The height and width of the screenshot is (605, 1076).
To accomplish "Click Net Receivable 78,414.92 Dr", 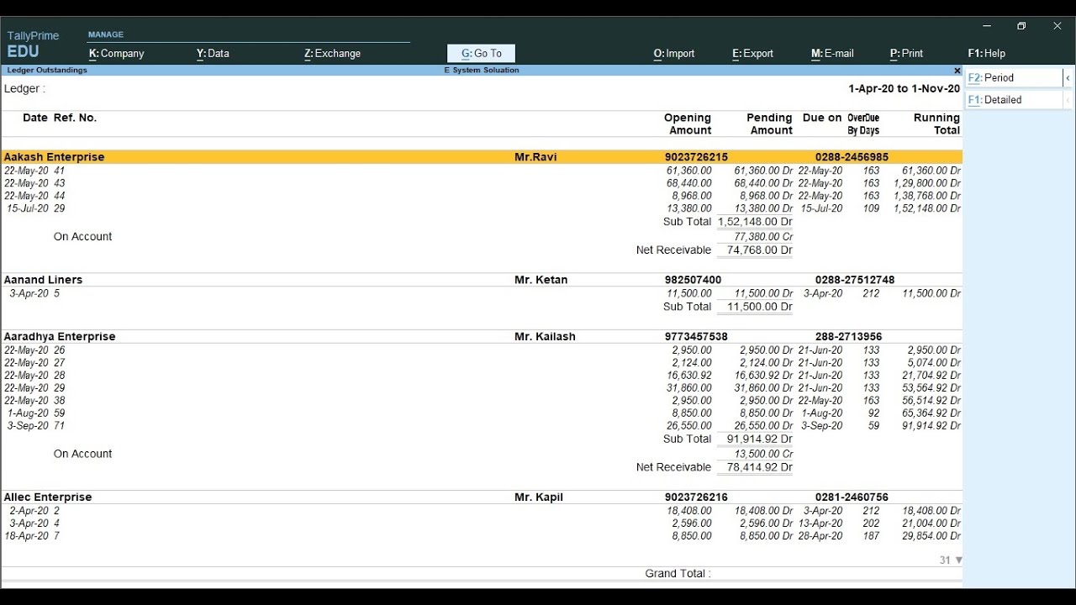I will pos(759,467).
